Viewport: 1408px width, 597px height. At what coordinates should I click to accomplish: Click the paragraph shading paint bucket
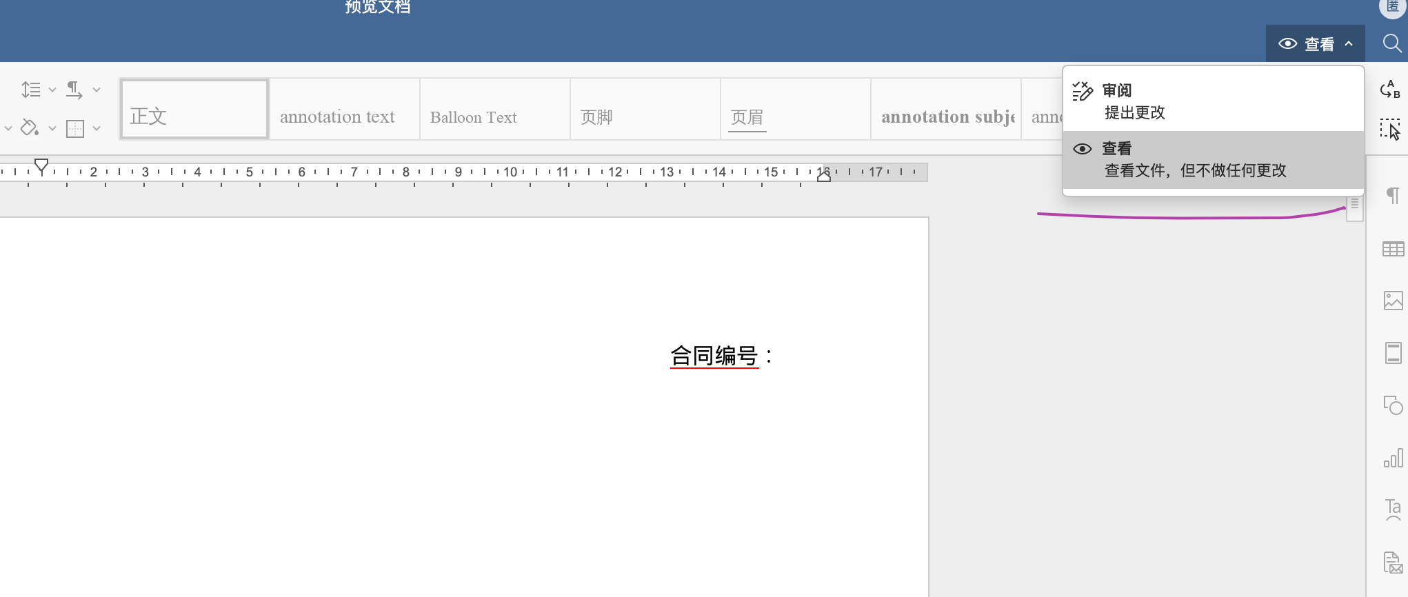[x=30, y=128]
